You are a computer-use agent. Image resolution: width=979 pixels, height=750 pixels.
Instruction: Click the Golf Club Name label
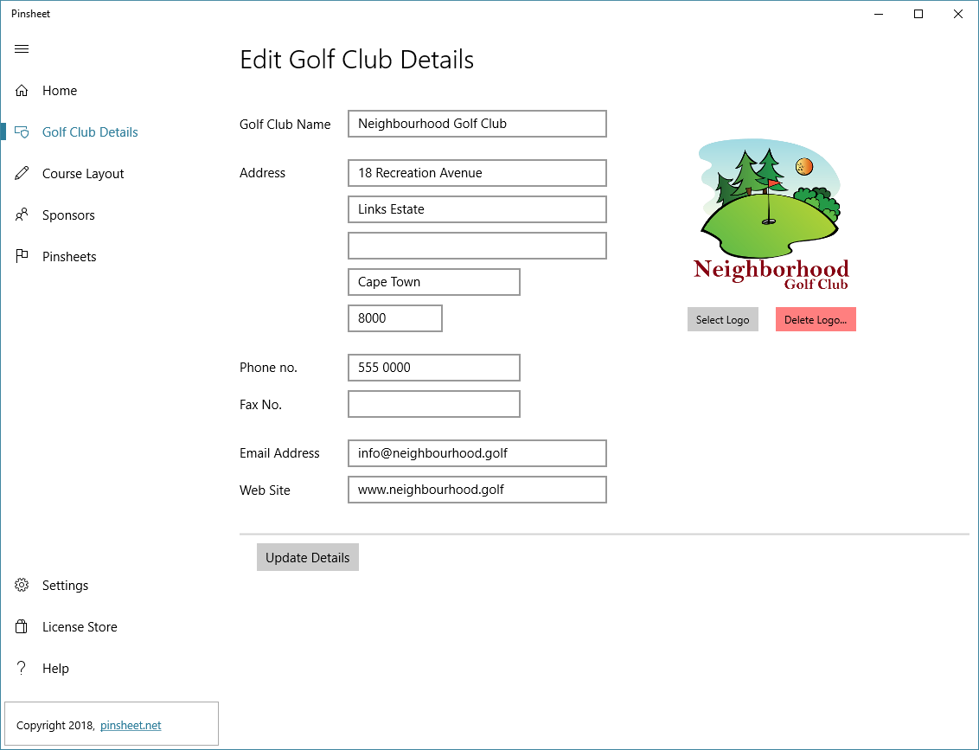[285, 125]
